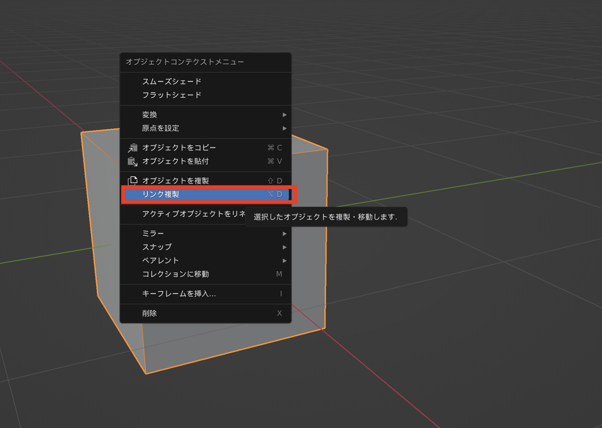Open the ミラー submenu arrow
Screen dimensions: 602x428
284,234
